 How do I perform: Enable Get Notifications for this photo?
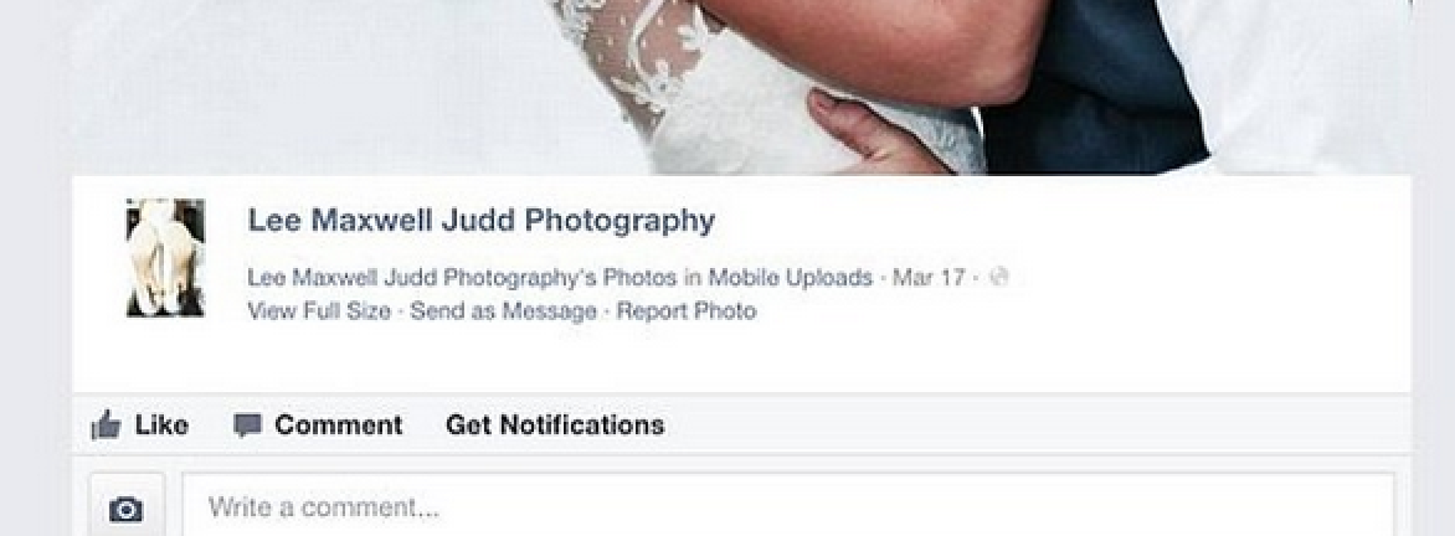[555, 425]
